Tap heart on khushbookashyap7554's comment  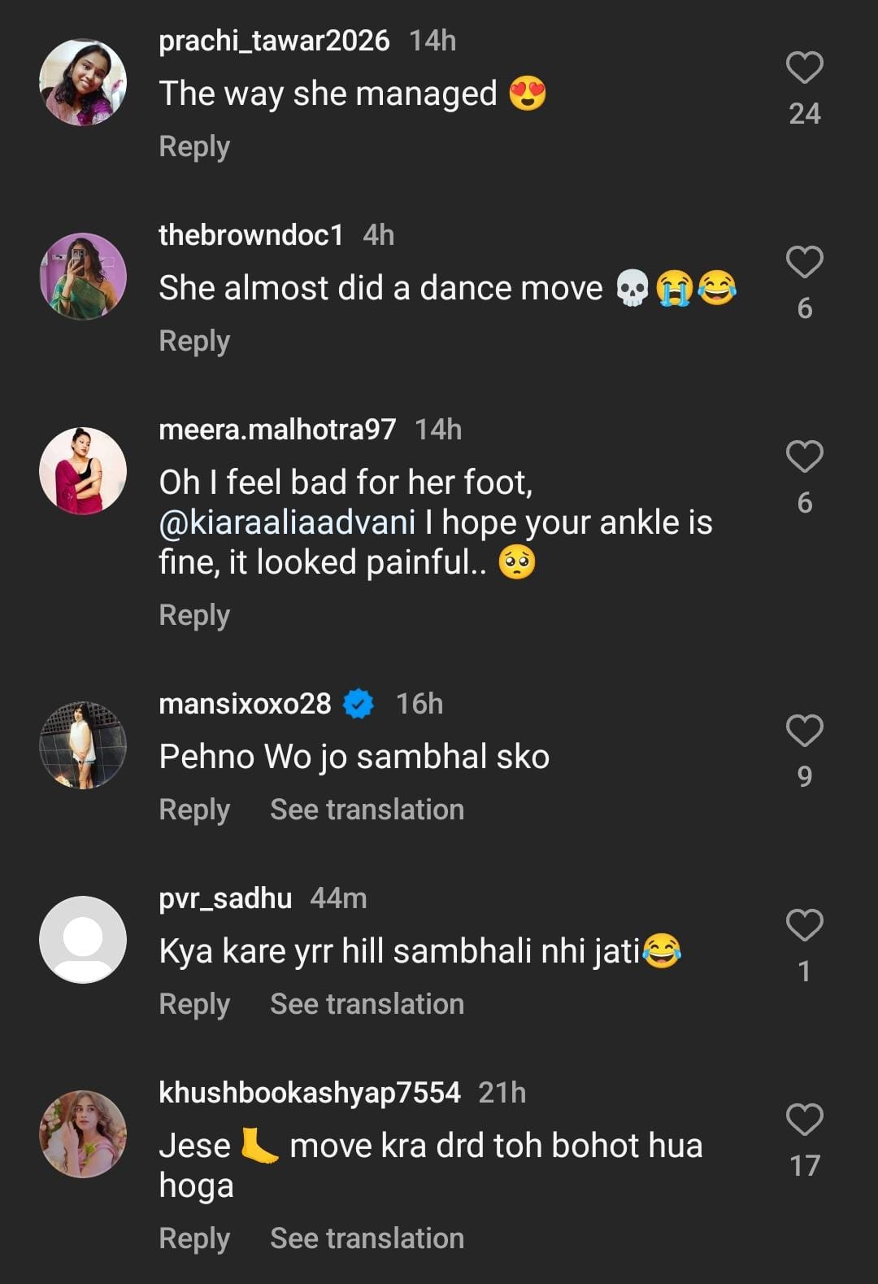(804, 1120)
